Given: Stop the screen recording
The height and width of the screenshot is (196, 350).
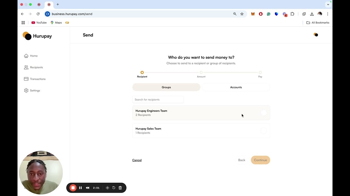Looking at the screenshot, I should [73, 188].
